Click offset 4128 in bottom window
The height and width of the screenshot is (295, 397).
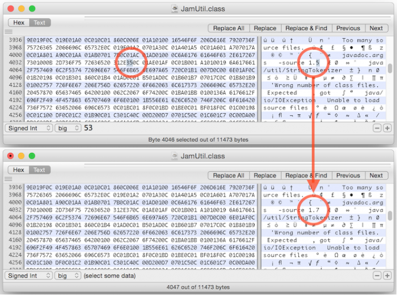(15, 232)
